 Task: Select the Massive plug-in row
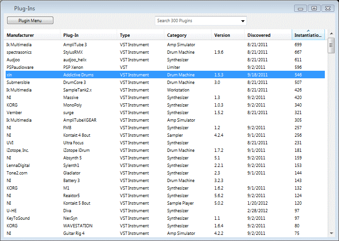(165, 98)
